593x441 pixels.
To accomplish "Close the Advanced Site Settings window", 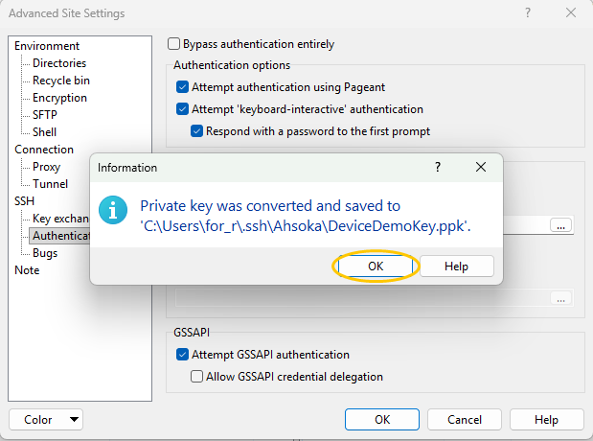I will tap(571, 12).
